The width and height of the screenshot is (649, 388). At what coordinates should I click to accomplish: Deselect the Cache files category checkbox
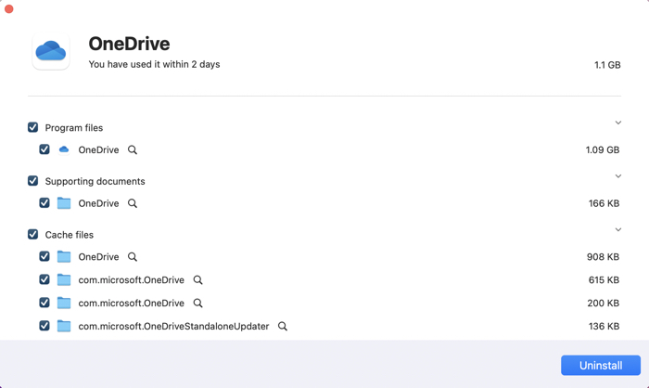tap(33, 235)
